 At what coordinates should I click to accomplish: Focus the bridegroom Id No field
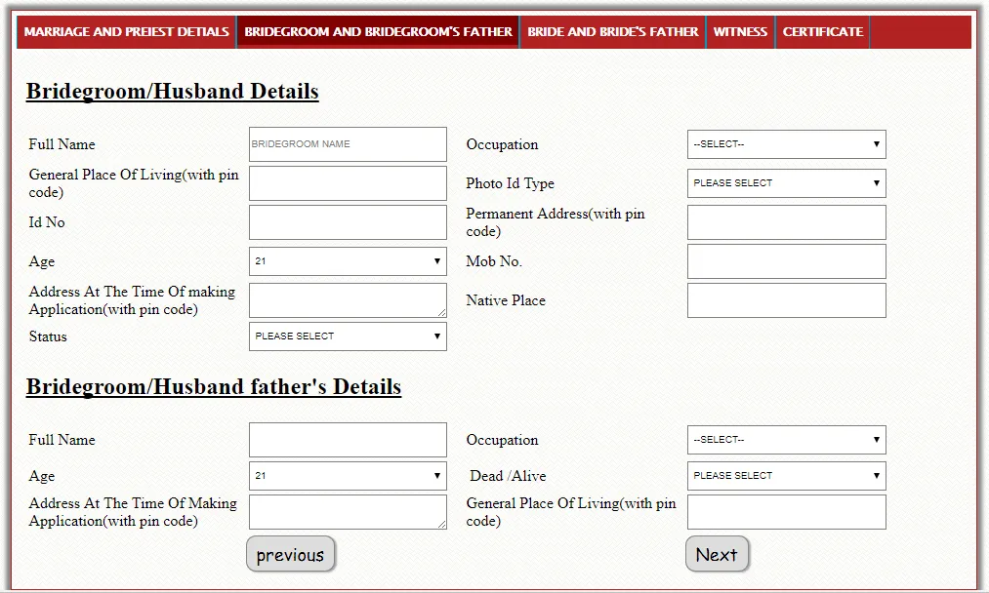click(x=348, y=222)
